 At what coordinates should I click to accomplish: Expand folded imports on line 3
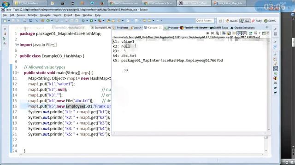pos(18,45)
